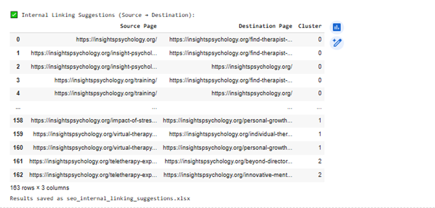The image size is (435, 208).
Task: Select row index 0 in the table
Action: (18, 40)
